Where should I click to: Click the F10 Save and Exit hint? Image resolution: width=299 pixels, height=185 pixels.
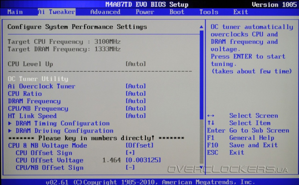click(x=242, y=145)
